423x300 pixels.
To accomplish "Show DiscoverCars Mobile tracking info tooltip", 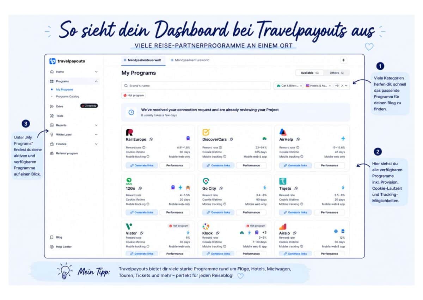I will [x=224, y=157].
